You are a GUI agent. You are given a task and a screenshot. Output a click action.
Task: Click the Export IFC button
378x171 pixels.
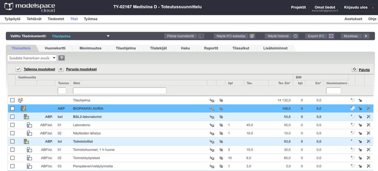tap(316, 36)
